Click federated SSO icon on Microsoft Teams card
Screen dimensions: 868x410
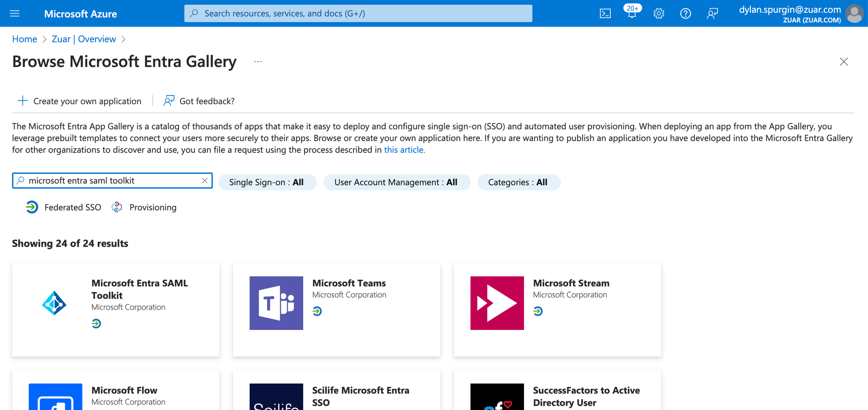point(317,311)
